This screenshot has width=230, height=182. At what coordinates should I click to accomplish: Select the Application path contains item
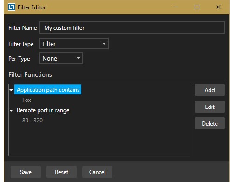pyautogui.click(x=48, y=90)
